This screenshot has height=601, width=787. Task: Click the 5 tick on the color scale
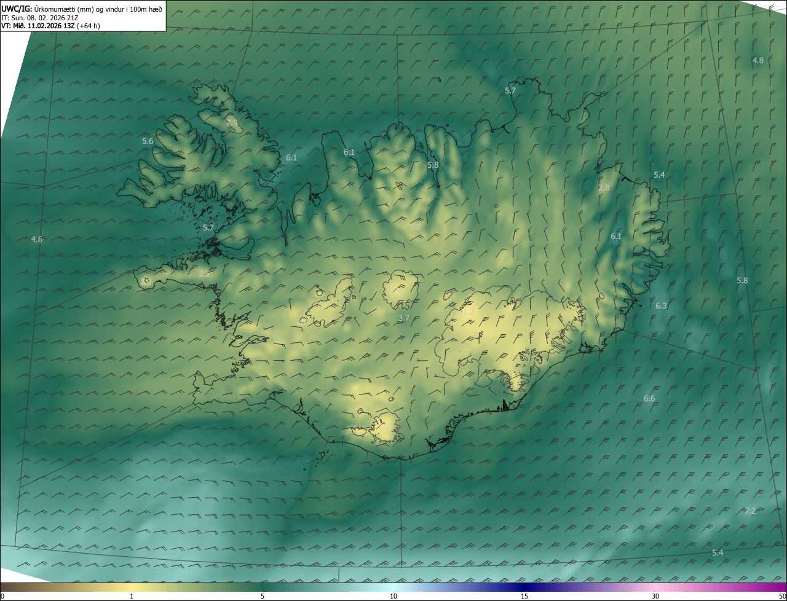tap(263, 596)
